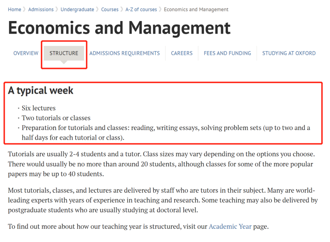Follow the Academic Year link
Viewport: 330px width, 242px height.
point(230,226)
